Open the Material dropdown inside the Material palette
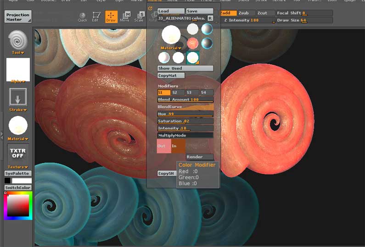The width and height of the screenshot is (365, 247). (171, 48)
